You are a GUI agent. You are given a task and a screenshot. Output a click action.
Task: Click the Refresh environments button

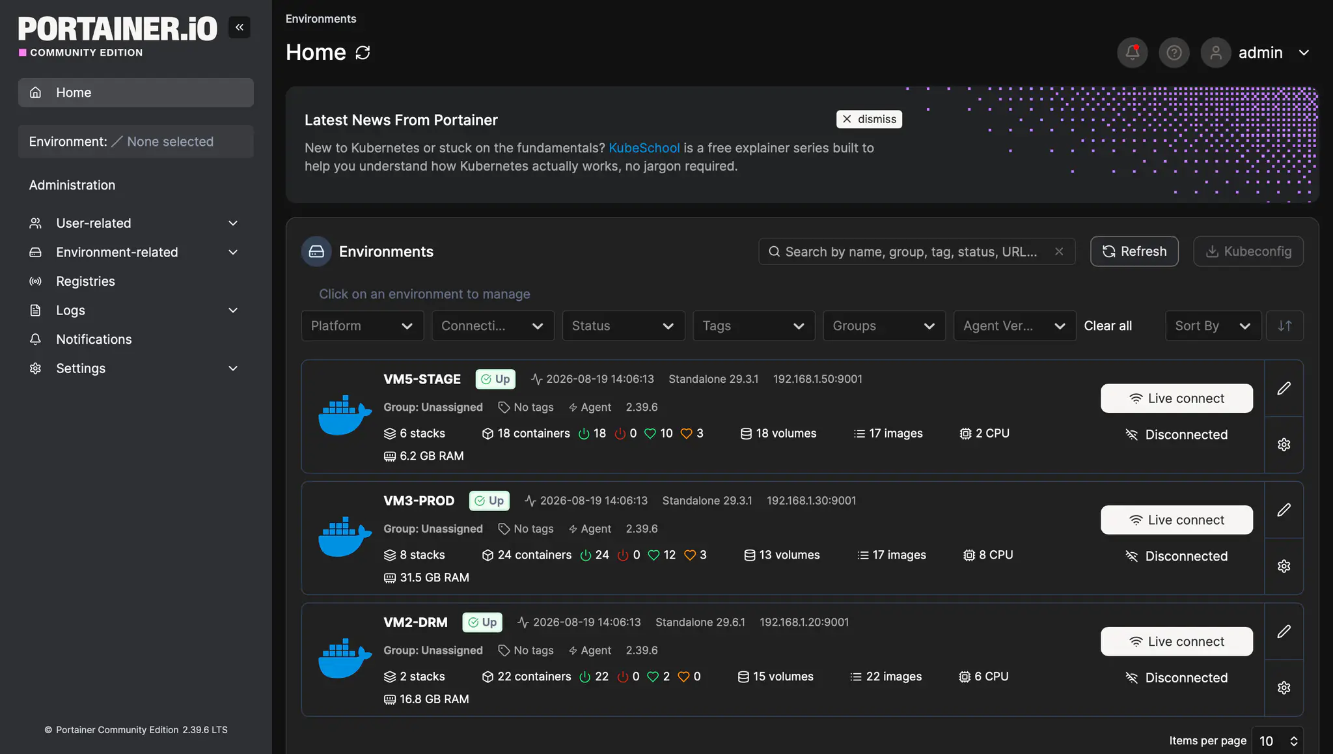pos(1134,251)
